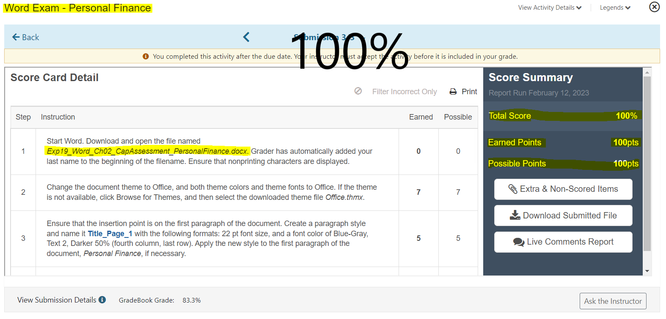Click the Earned Points 100pts value
Image resolution: width=666 pixels, height=319 pixels.
[626, 142]
